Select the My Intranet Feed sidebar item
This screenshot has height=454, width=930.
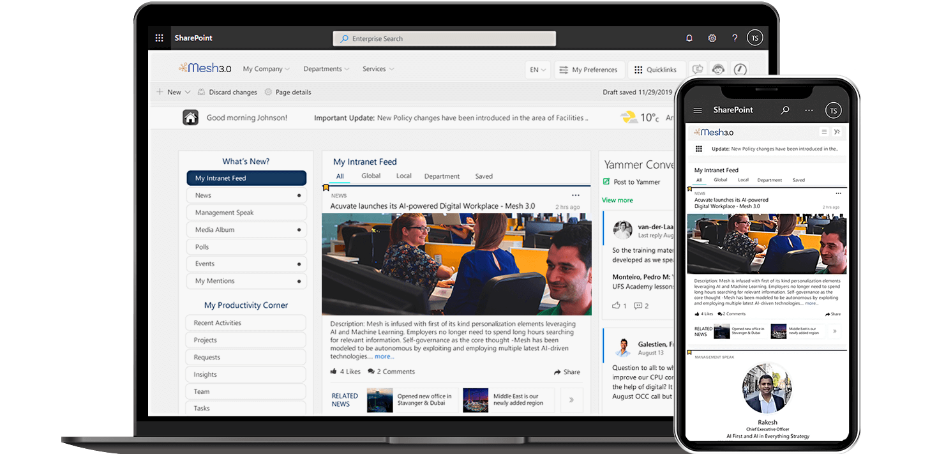(246, 178)
